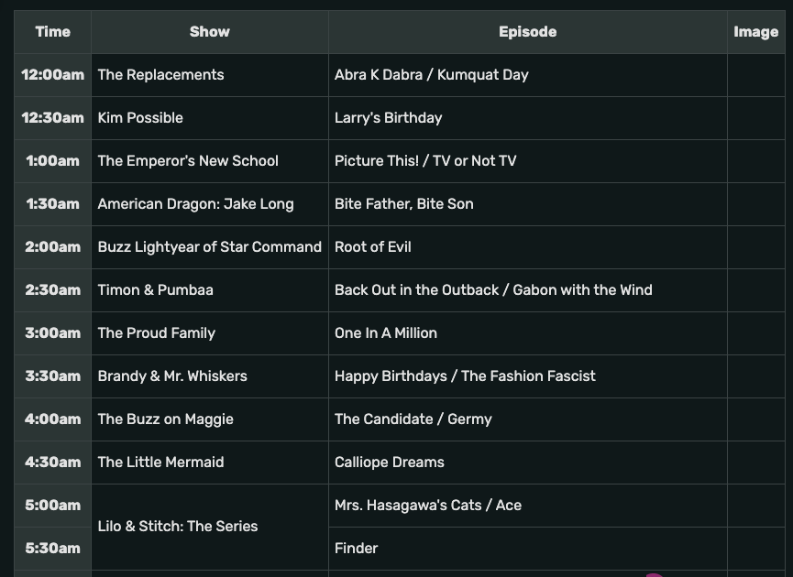Select the 3:00am time cell
The image size is (793, 577).
[52, 332]
